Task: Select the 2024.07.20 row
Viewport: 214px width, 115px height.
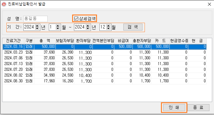Action: coord(105,70)
